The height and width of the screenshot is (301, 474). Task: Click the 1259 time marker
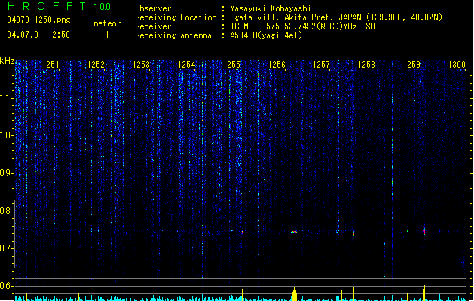coord(411,65)
